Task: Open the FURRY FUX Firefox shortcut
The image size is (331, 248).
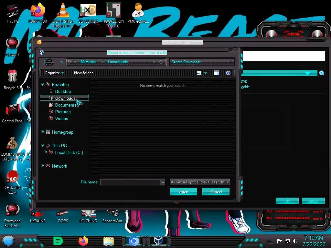Action: 37,13
